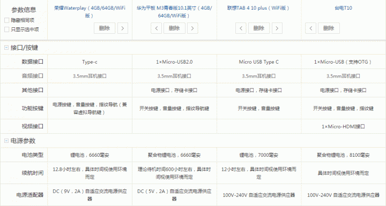386x206 pixels.
Task: Tick the 隐藏相同项 checkbox
Action: point(7,20)
